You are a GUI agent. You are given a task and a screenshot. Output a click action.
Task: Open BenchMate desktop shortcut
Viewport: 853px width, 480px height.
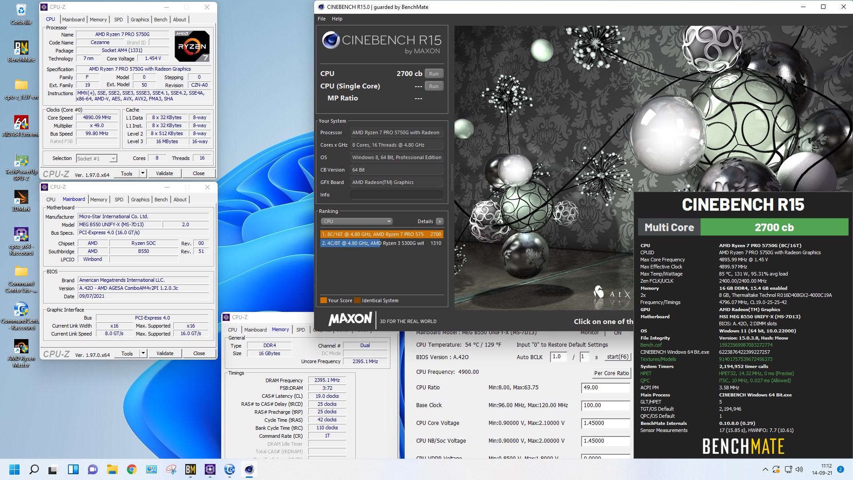[x=21, y=52]
